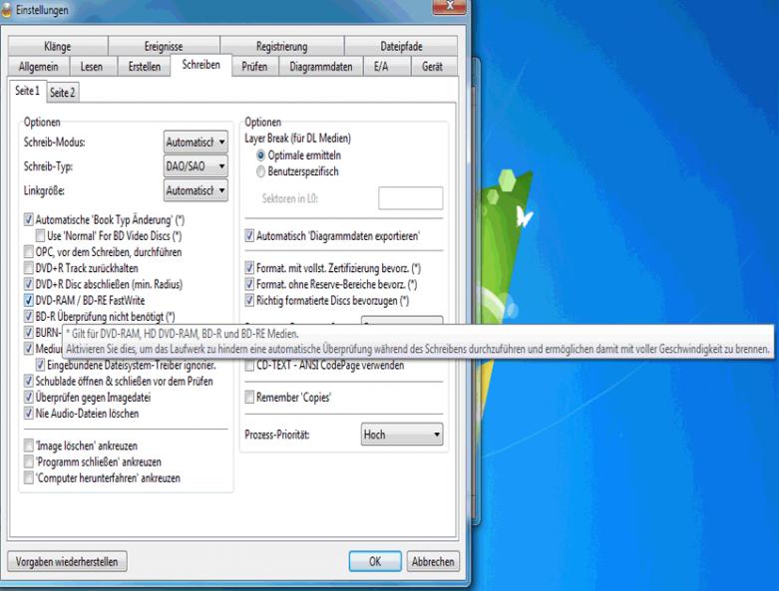This screenshot has width=779, height=591.
Task: Expand the Linkgröße dropdown
Action: point(195,190)
